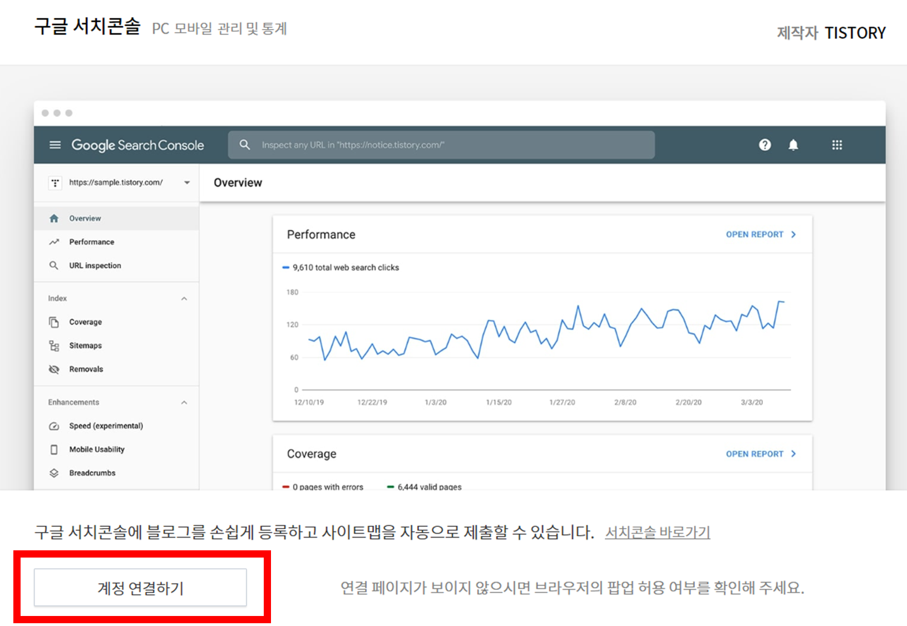The width and height of the screenshot is (907, 626).
Task: Click the Performance card chevron arrow
Action: click(793, 234)
